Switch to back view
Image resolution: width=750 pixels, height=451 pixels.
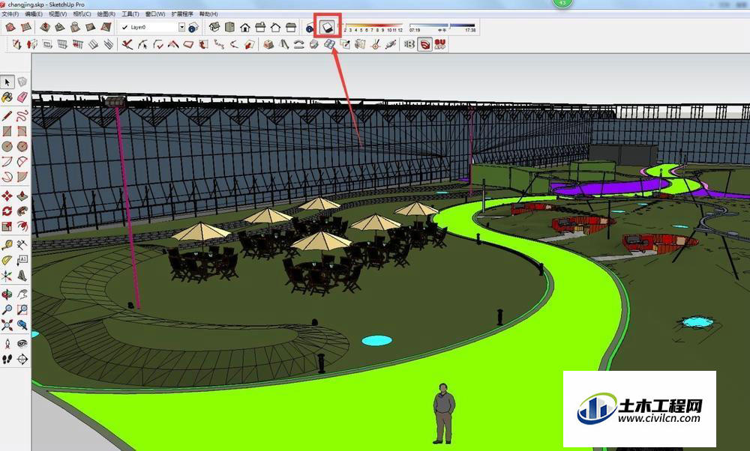(x=275, y=27)
